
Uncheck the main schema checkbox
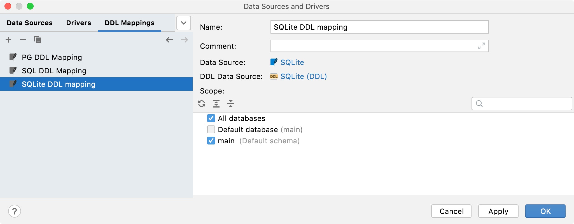[211, 141]
